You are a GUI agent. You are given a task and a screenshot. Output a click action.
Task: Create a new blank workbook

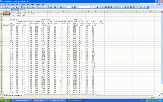point(2,7)
